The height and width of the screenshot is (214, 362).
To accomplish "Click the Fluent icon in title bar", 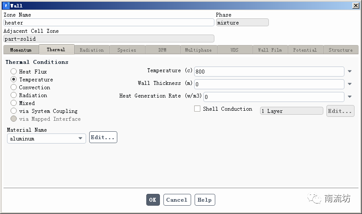I will pos(6,6).
